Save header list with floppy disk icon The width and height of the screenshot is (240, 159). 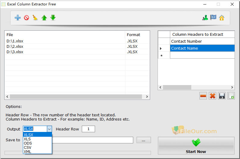pos(222,96)
